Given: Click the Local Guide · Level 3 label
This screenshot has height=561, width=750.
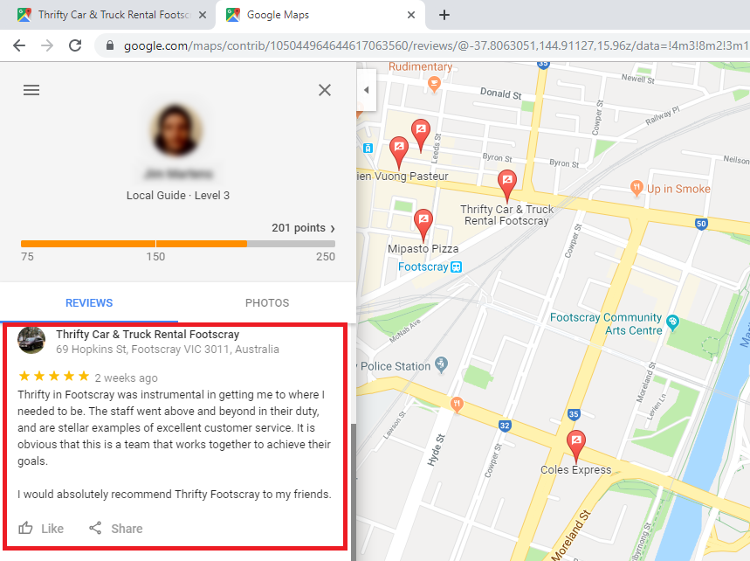Looking at the screenshot, I should [178, 195].
